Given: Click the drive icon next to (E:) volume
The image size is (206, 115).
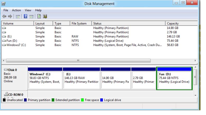Looking at the screenshot, I should coord(4,36).
